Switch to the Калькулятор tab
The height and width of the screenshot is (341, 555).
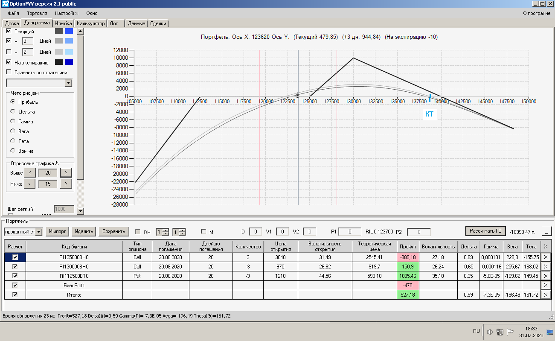coord(90,23)
